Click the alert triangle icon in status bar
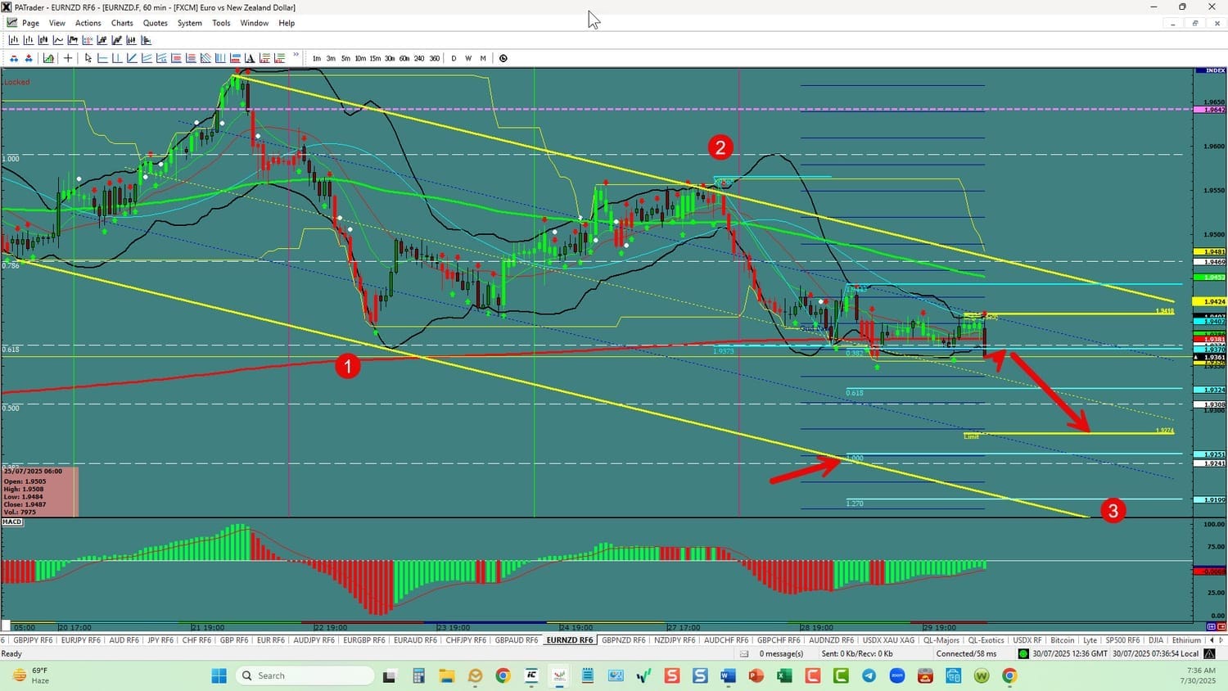The image size is (1228, 691). [1210, 653]
